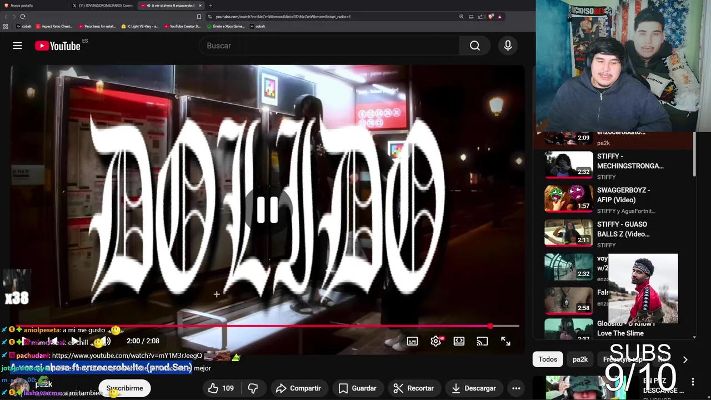Share the page with the address-bar share icon

tap(480, 17)
